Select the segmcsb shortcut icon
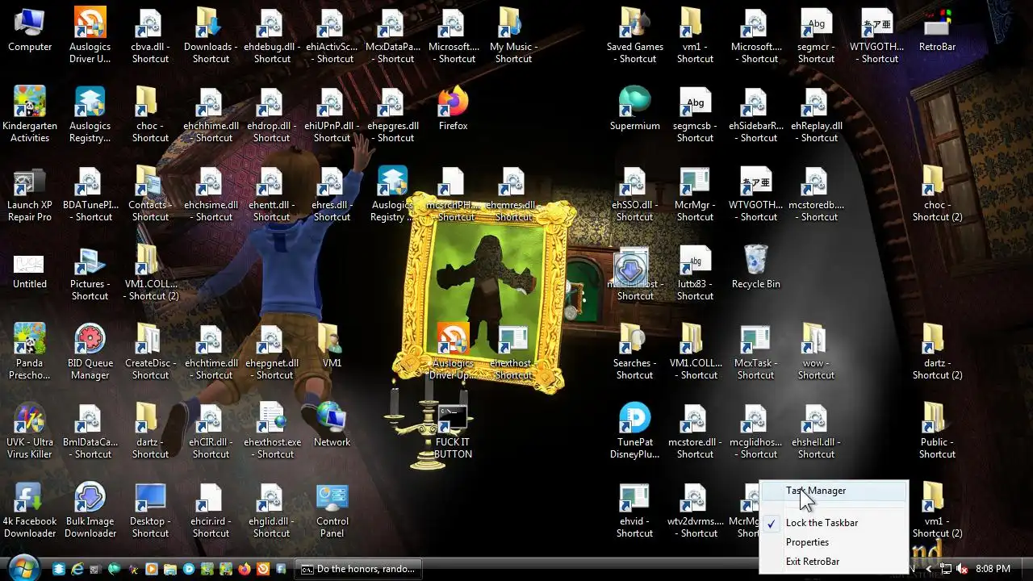Viewport: 1033px width, 581px height. 696,115
